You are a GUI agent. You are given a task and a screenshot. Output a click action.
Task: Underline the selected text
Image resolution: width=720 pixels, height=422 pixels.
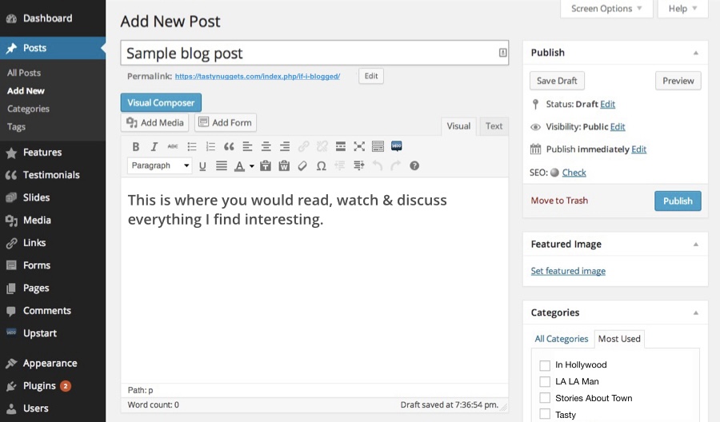[202, 166]
